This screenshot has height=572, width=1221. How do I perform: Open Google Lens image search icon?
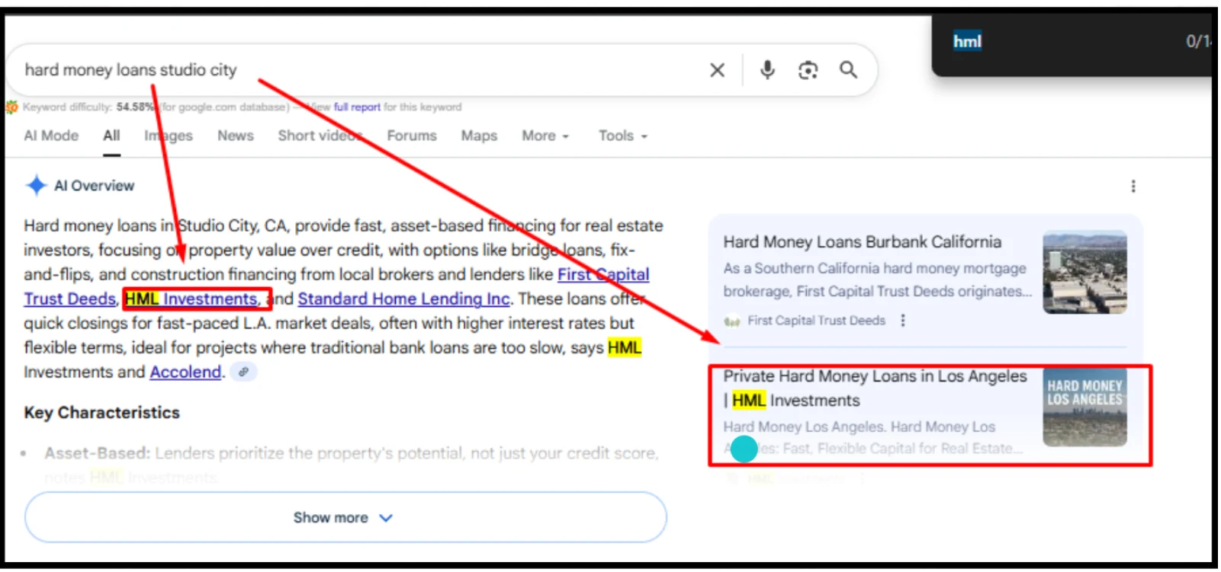808,70
